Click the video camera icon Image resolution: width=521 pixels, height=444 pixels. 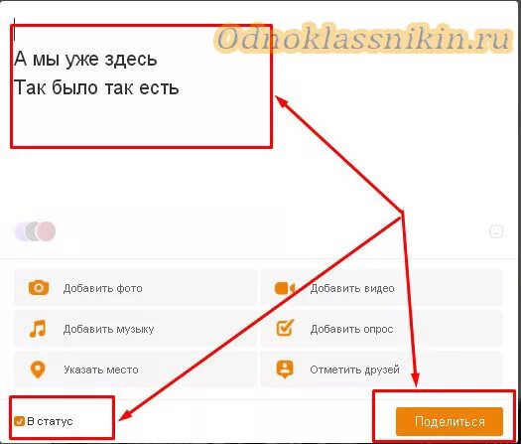tap(285, 288)
